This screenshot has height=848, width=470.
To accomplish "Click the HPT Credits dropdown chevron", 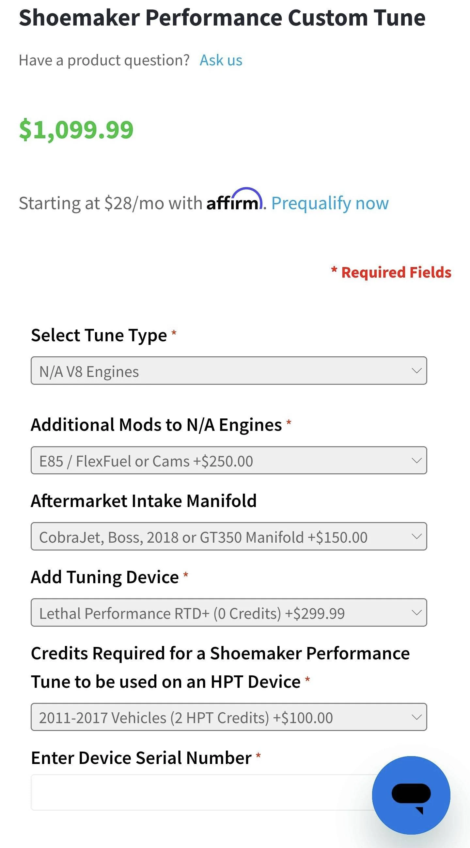I will click(416, 717).
